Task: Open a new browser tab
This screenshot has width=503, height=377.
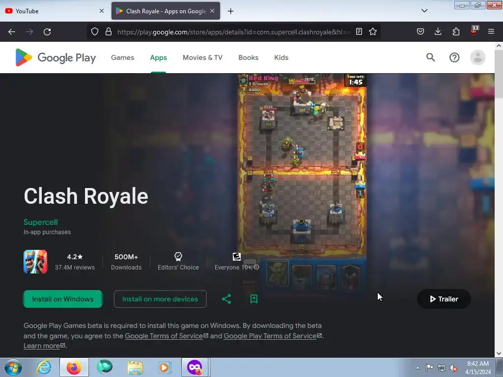Action: 231,11
